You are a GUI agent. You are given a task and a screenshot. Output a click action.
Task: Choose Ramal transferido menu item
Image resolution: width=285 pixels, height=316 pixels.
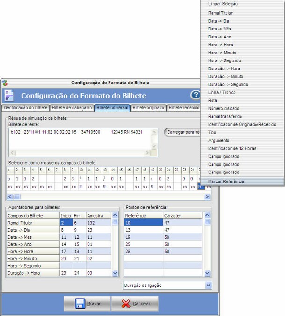click(225, 116)
